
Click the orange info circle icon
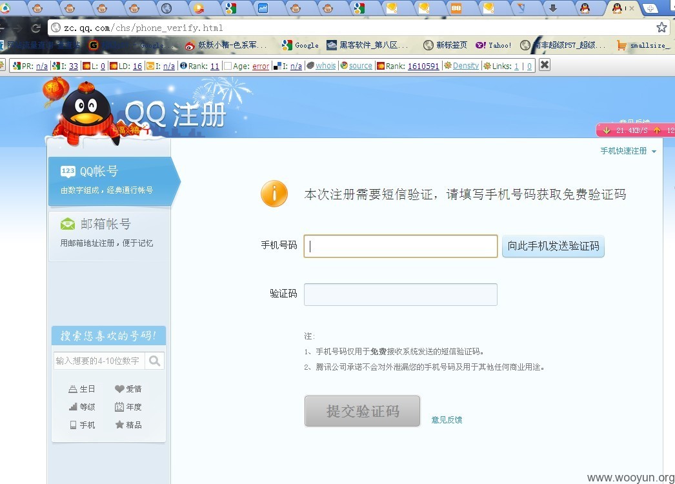pos(274,194)
